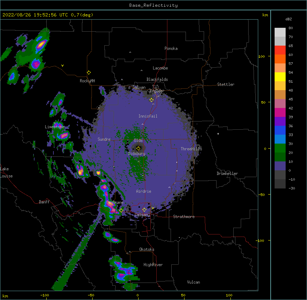The image size is (307, 300).
Task: Click the 100 tick on the right y-axis
Action: click(261, 56)
